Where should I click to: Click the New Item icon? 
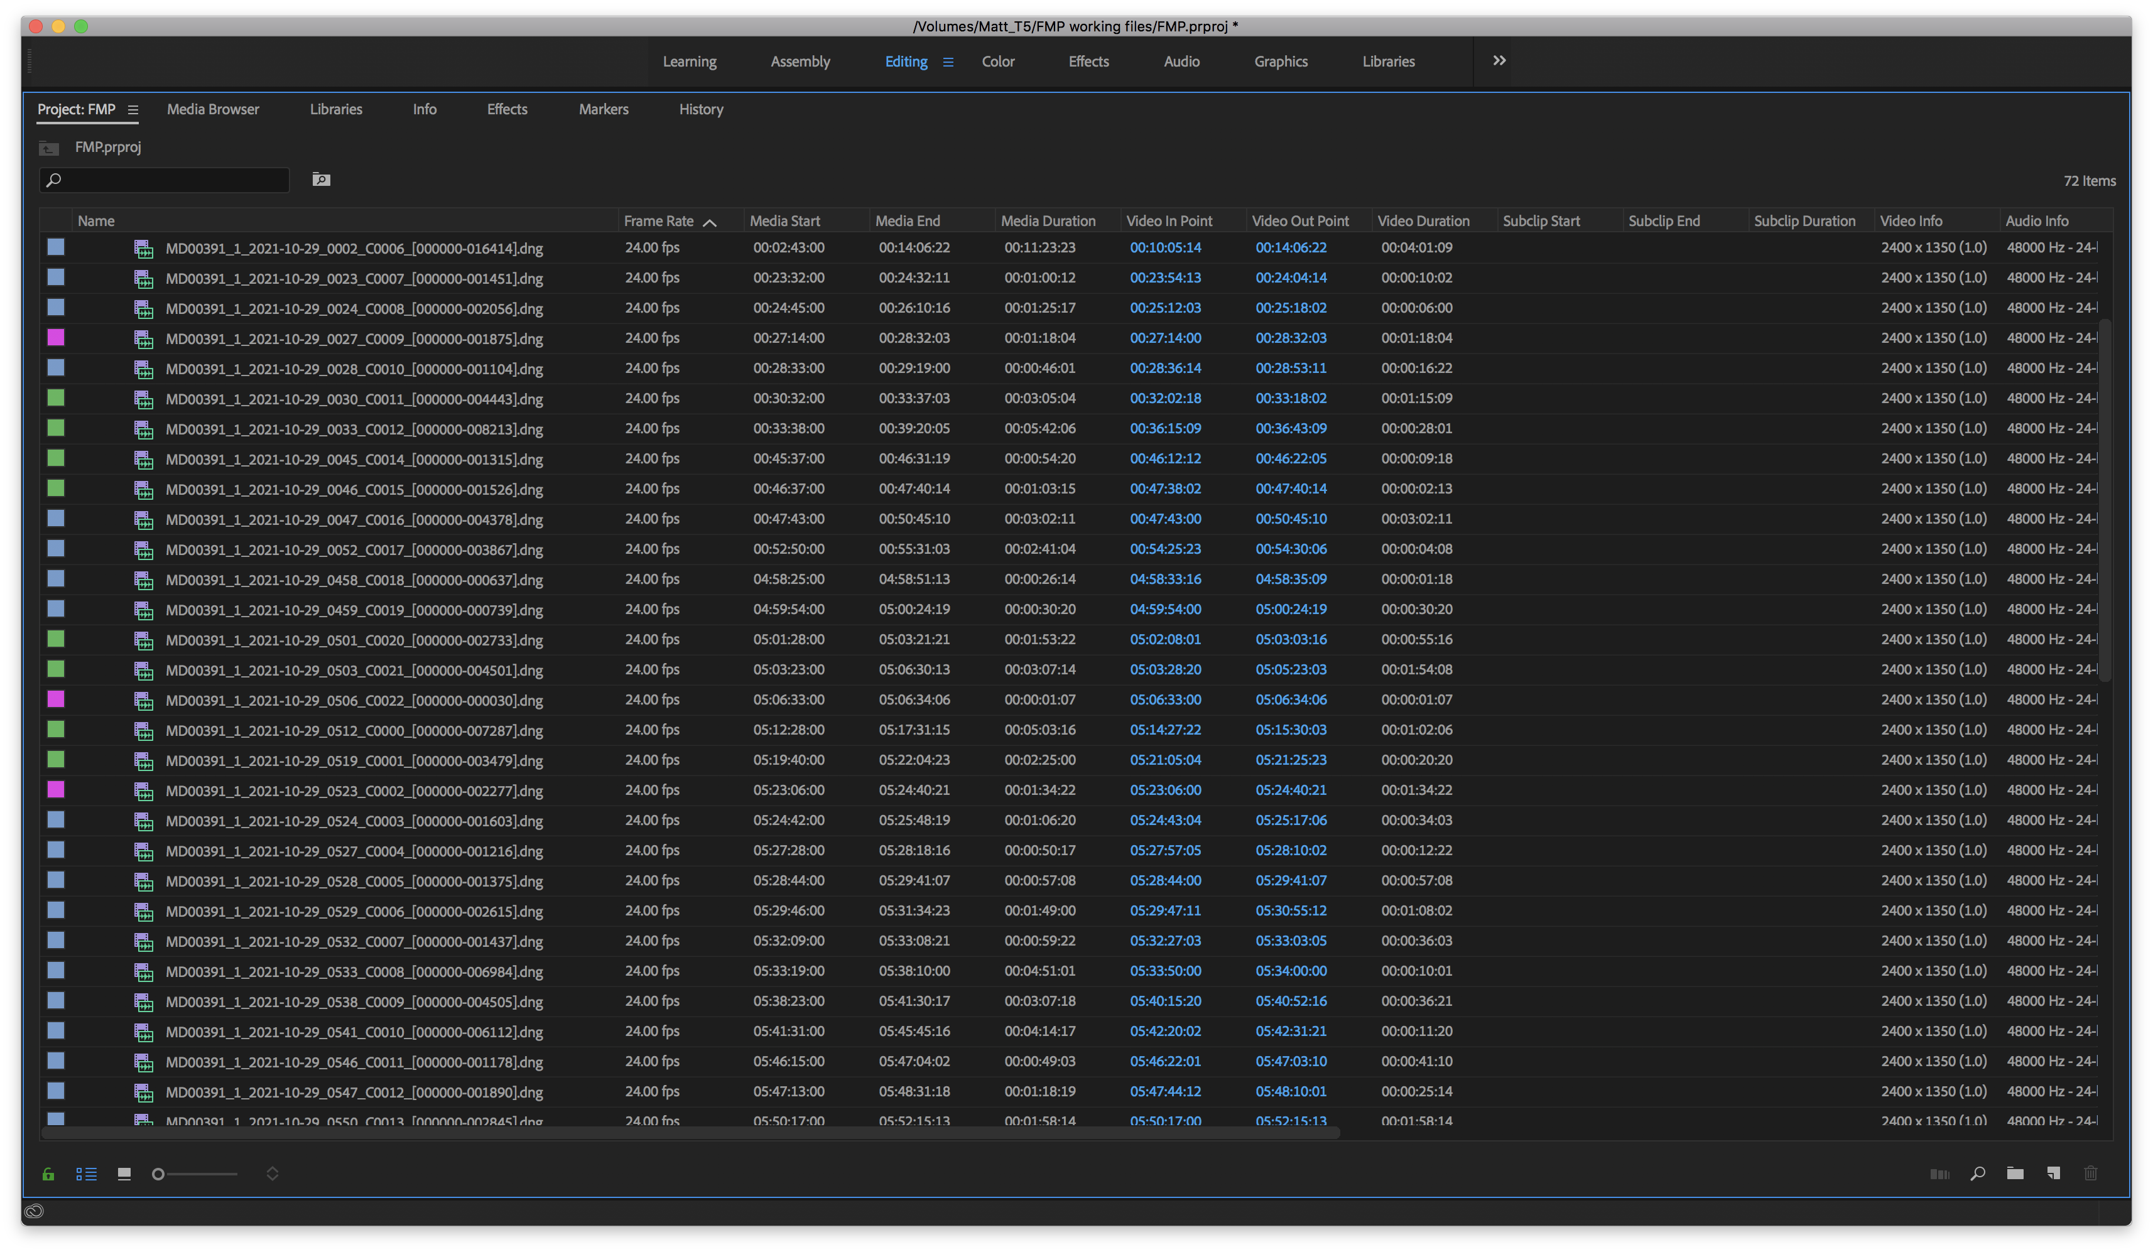point(2053,1174)
